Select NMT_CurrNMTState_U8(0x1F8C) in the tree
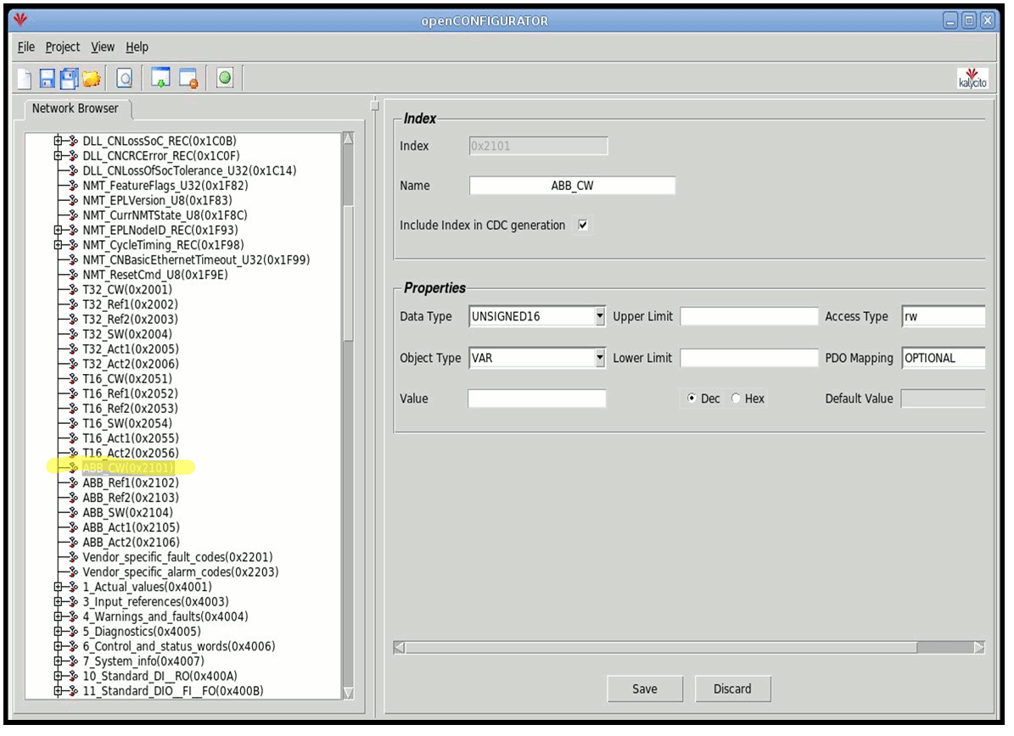Screen dimensions: 1014x736 (x=165, y=215)
